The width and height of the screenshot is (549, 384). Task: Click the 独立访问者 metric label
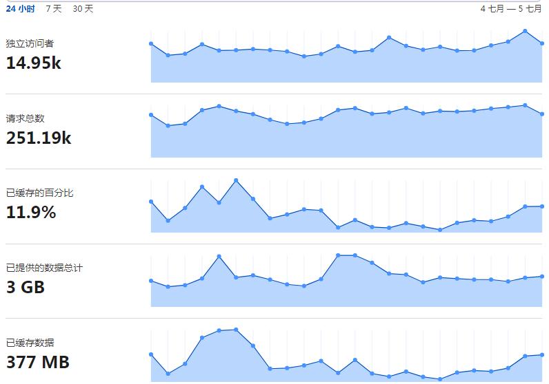(30, 43)
